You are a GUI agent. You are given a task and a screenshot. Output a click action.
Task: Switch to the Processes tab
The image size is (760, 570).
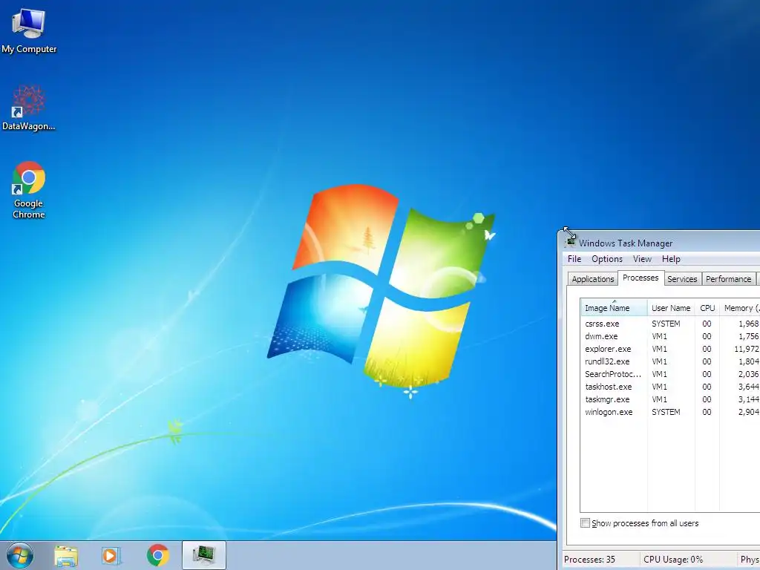pyautogui.click(x=641, y=278)
